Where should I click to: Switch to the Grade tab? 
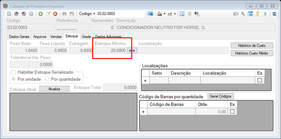[x=86, y=37]
